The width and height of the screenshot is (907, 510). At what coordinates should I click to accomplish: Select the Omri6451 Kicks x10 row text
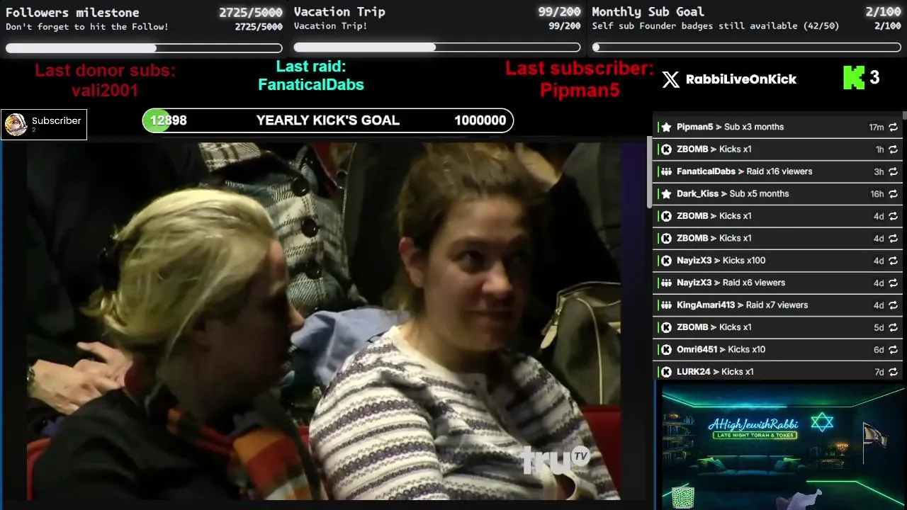click(721, 350)
